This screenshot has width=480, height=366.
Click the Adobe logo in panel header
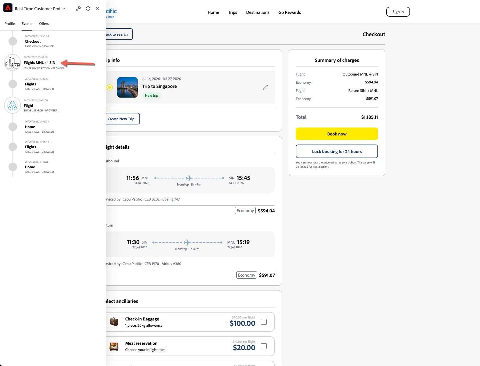click(x=8, y=8)
